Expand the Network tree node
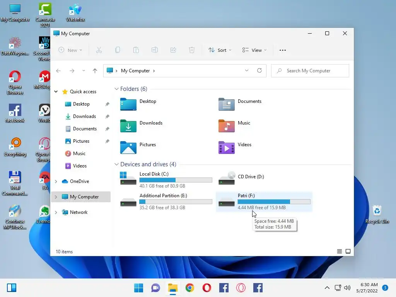 point(56,212)
